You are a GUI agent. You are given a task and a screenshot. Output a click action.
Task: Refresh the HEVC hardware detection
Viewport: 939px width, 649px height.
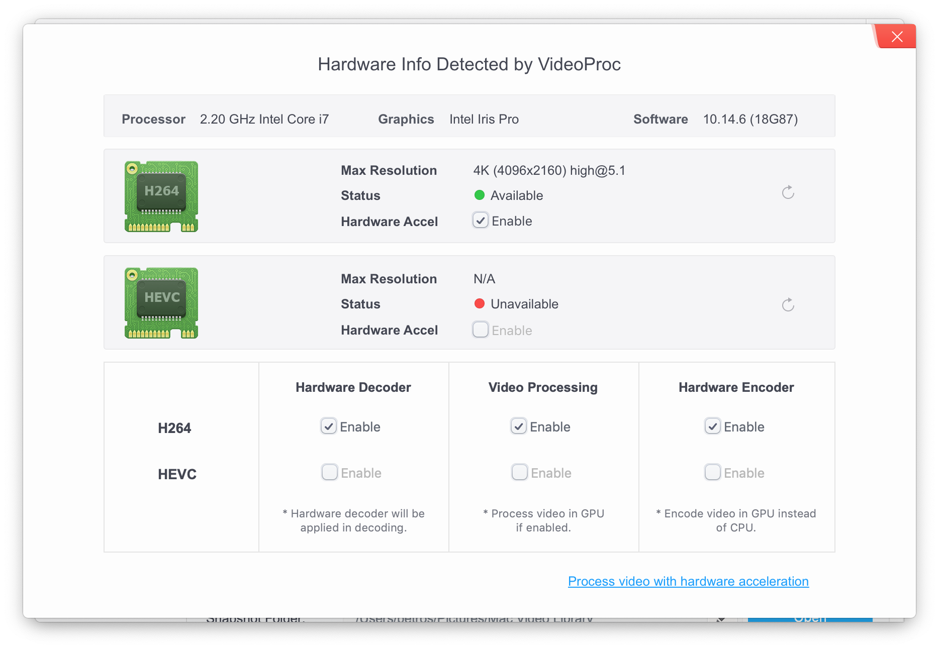click(x=788, y=305)
